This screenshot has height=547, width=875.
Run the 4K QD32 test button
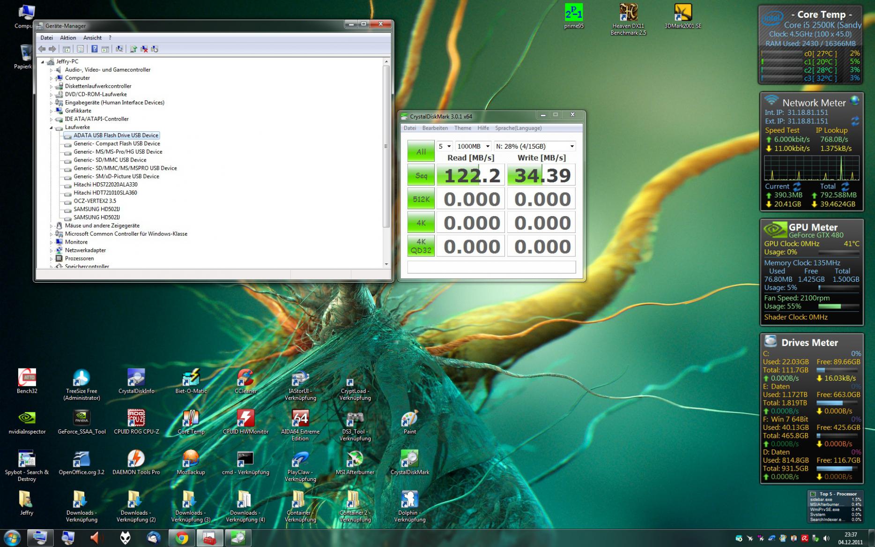click(x=421, y=246)
